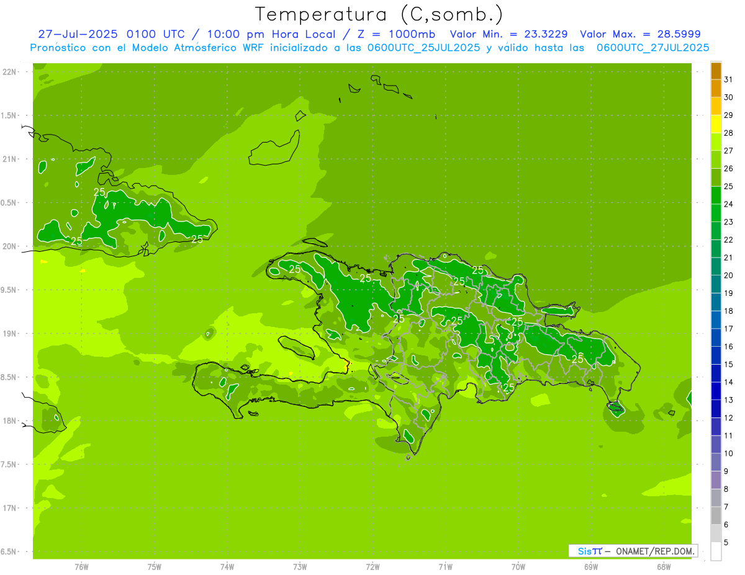Click the 72W longitude axis label

click(372, 567)
